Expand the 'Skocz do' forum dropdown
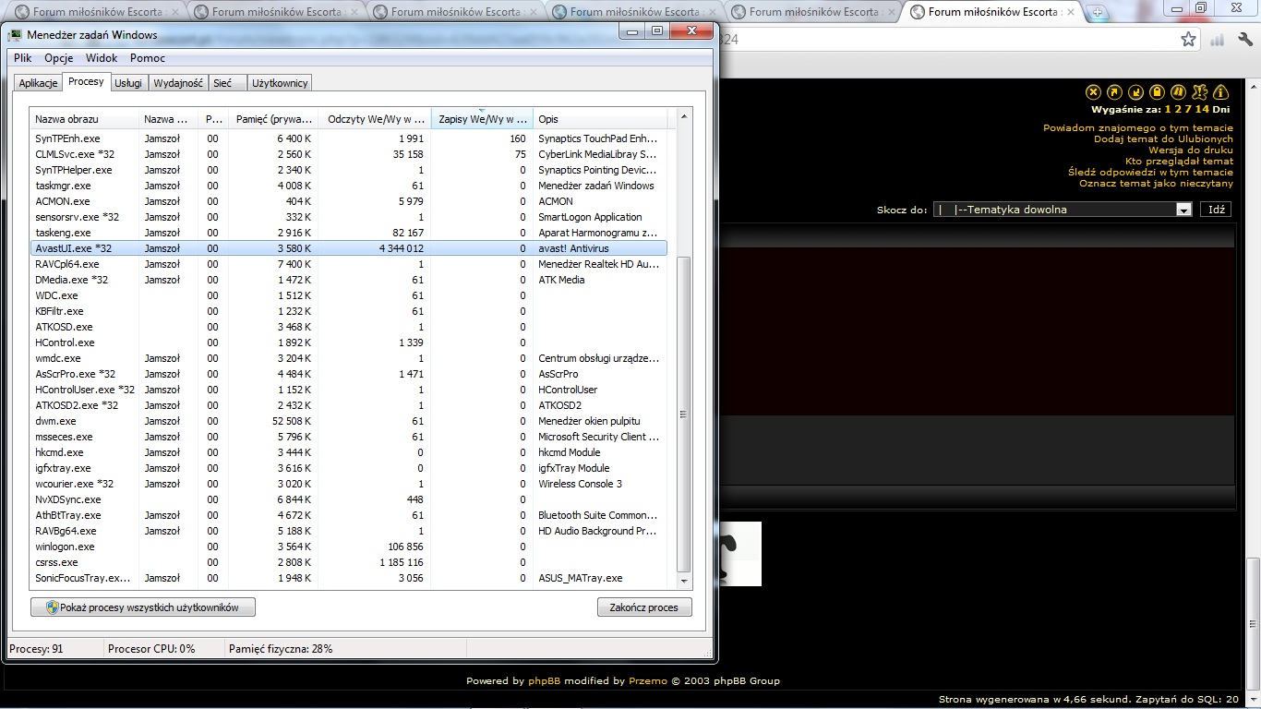 pos(1183,210)
